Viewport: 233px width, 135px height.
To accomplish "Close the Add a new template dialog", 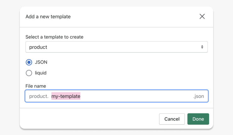I will coord(202,16).
